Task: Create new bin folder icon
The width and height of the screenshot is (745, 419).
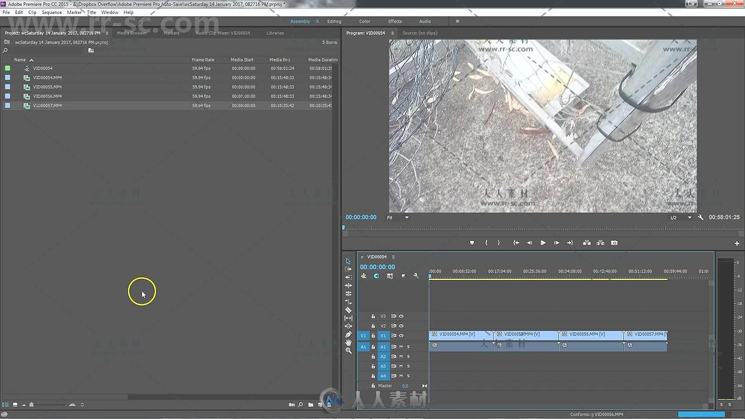Action: 311,404
